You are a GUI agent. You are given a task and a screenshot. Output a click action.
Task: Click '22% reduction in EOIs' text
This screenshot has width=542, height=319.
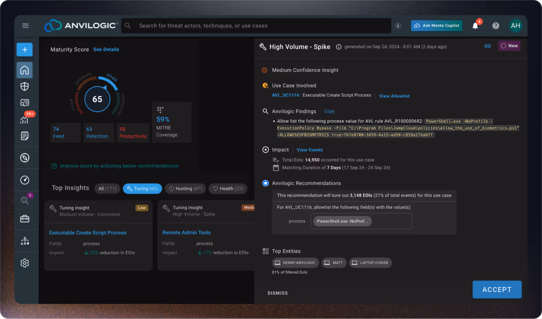pos(109,253)
